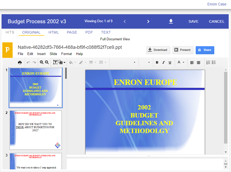Open the shapes dropdown arrow

[65, 62]
